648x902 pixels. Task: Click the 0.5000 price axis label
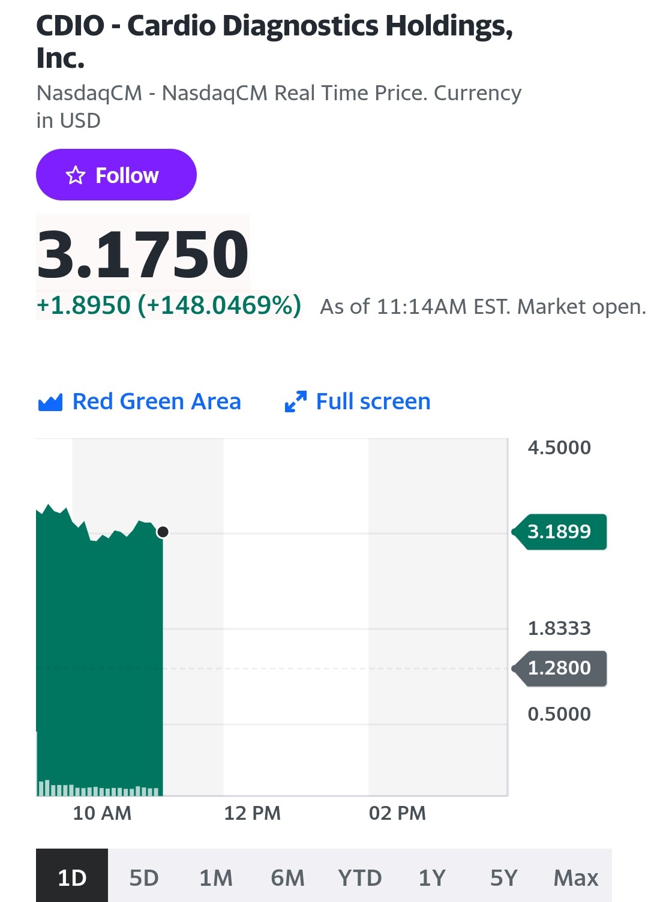click(559, 714)
